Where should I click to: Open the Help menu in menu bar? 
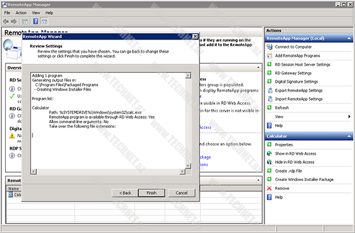[x=49, y=13]
